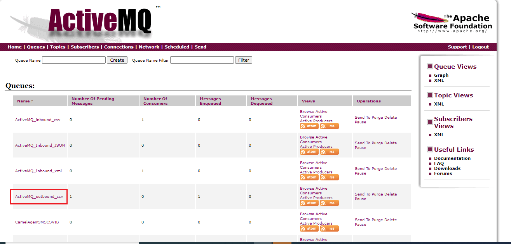Sort by Number Of Pending Messages header
The width and height of the screenshot is (511, 244).
(x=93, y=101)
